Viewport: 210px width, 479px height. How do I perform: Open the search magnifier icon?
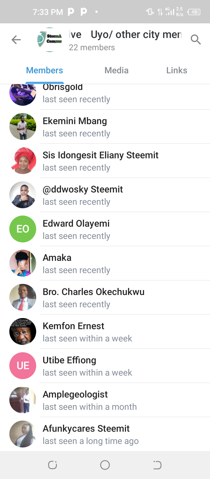tap(196, 39)
